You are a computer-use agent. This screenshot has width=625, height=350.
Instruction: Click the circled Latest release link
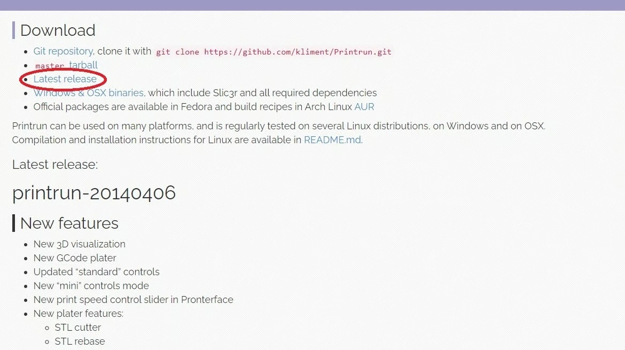coord(65,79)
